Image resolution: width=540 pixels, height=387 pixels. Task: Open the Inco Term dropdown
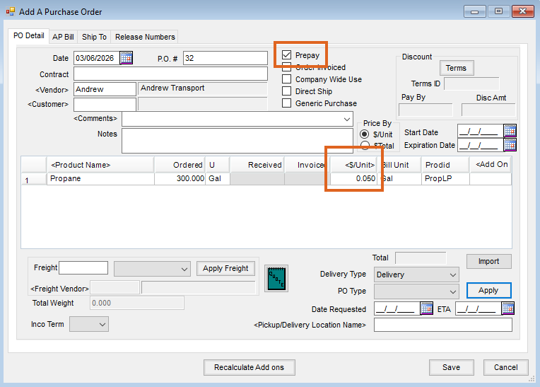coord(89,324)
